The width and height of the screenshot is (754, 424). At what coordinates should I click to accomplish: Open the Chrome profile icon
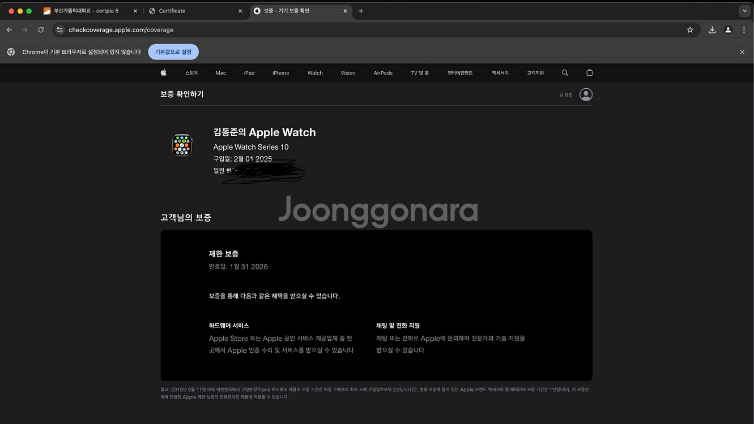pos(728,30)
